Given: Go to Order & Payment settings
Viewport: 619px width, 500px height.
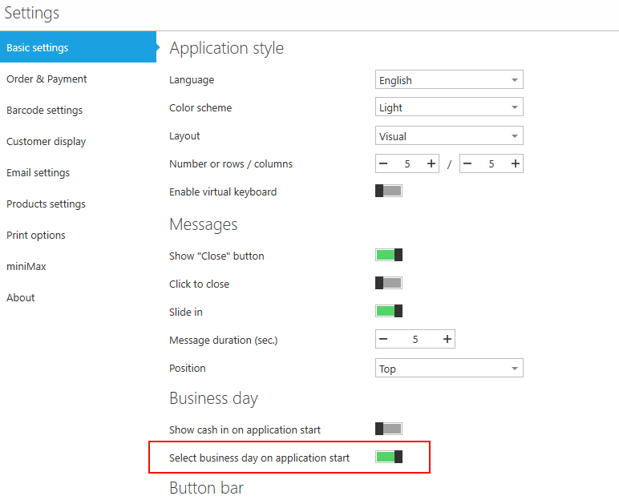Looking at the screenshot, I should coord(47,79).
